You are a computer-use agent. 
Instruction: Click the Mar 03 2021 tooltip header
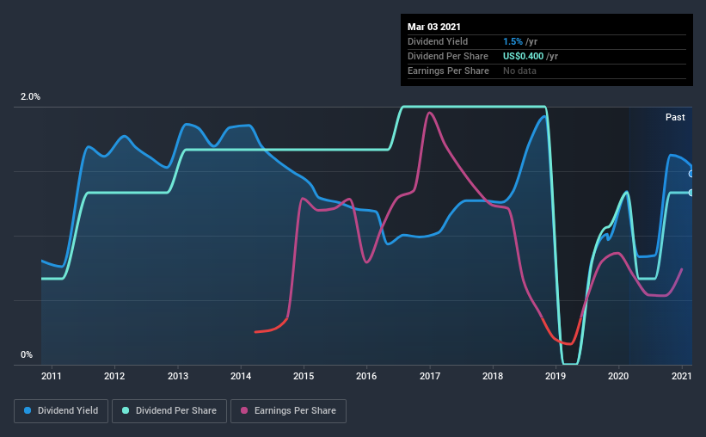tap(434, 27)
